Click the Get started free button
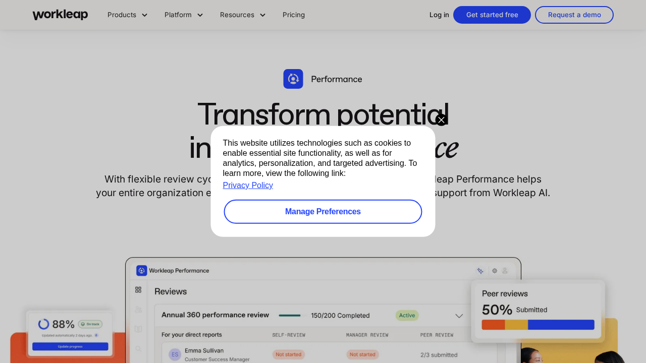646x363 pixels. (492, 15)
